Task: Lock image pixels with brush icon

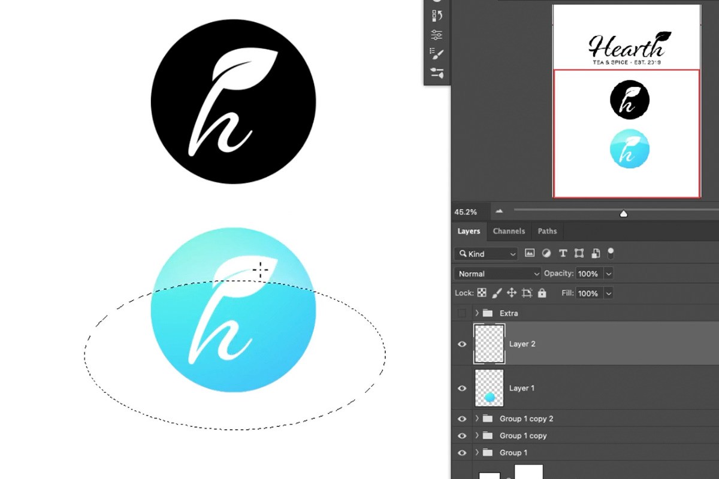Action: pyautogui.click(x=497, y=293)
